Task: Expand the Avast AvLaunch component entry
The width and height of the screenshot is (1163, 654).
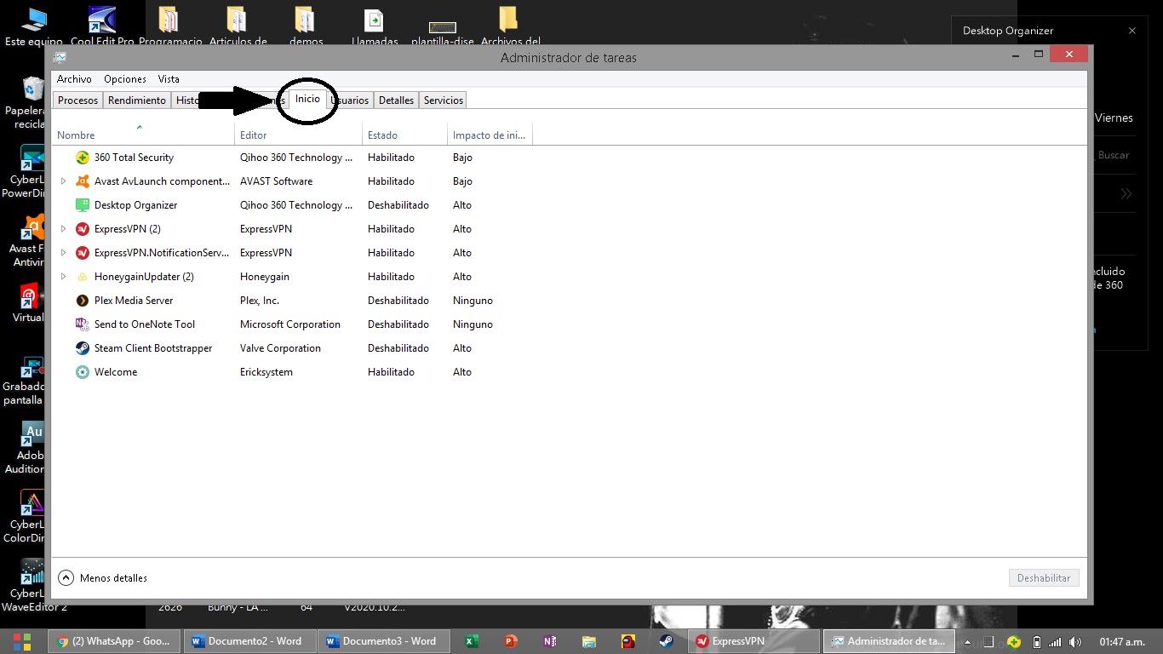Action: (63, 181)
